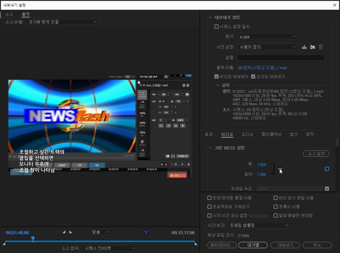Click the 예상 파일 크기 213MB text

pos(228,236)
